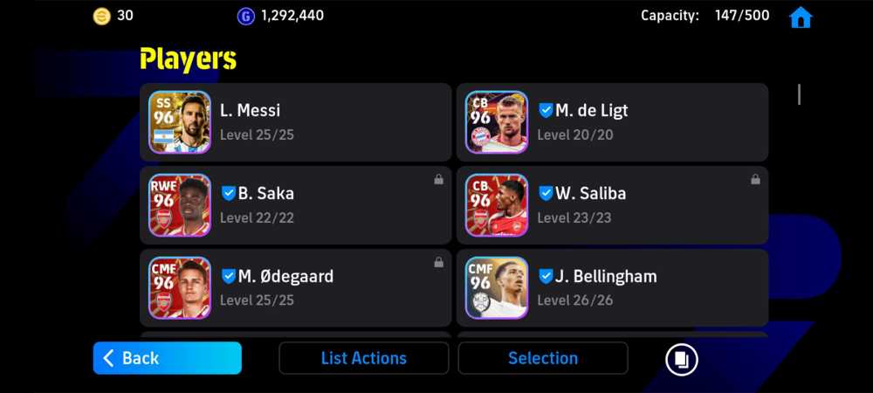
Task: Open J. Bellingham player entry
Action: tap(613, 288)
